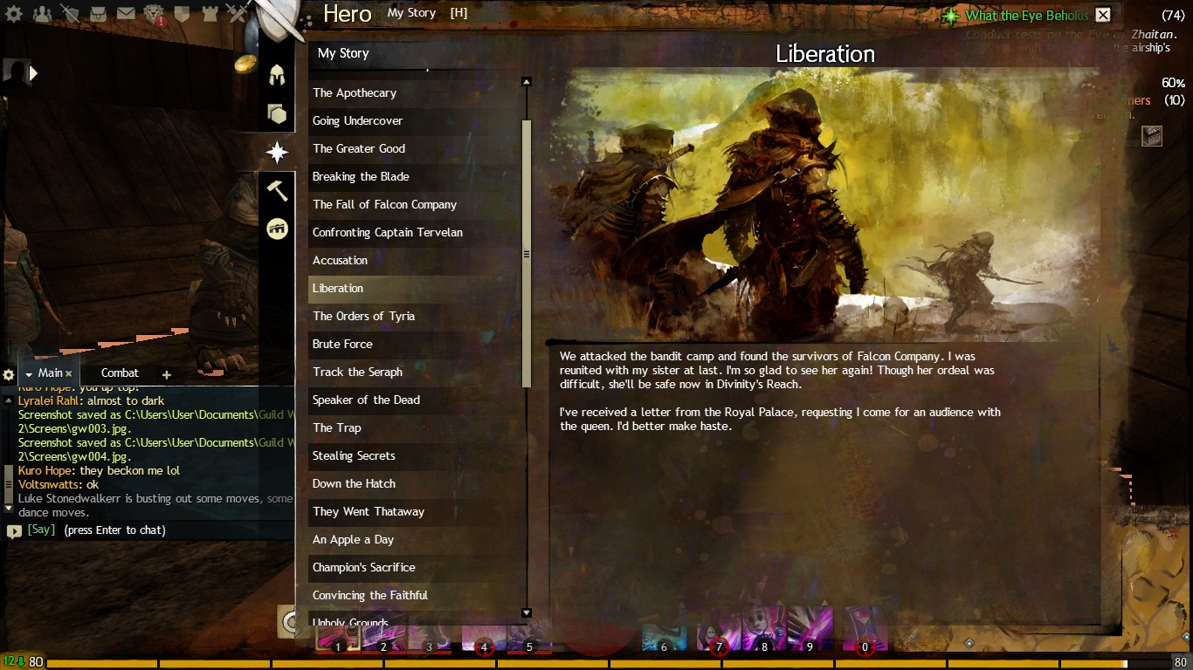Click the My Story header tab
Screen dimensions: 1193x670
click(x=411, y=13)
